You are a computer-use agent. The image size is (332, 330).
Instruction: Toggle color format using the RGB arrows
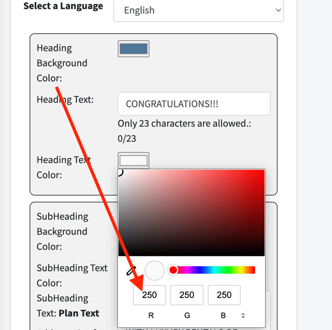click(x=243, y=315)
